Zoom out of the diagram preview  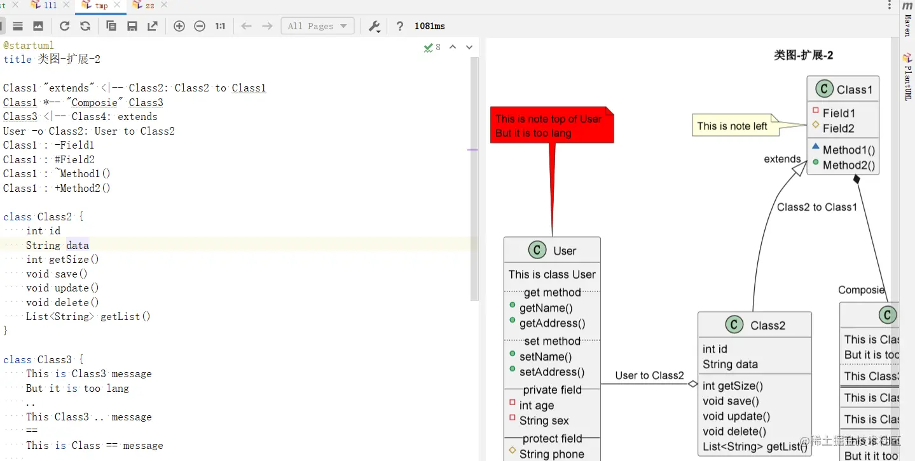click(200, 26)
